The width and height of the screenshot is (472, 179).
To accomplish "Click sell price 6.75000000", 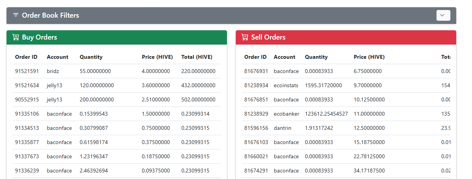I will (x=368, y=71).
